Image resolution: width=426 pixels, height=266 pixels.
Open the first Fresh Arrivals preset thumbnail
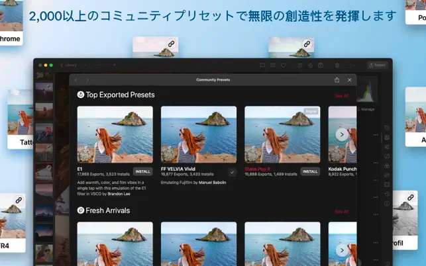tap(115, 244)
